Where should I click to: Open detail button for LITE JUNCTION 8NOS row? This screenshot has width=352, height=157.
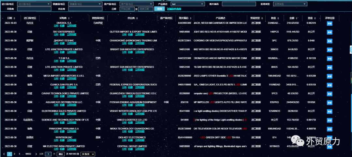pyautogui.click(x=330, y=67)
